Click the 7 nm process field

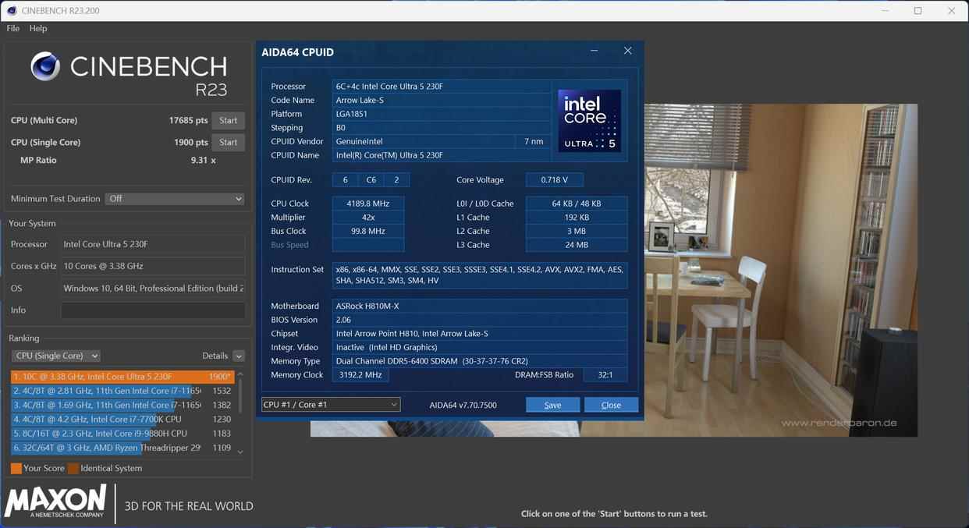(x=534, y=141)
